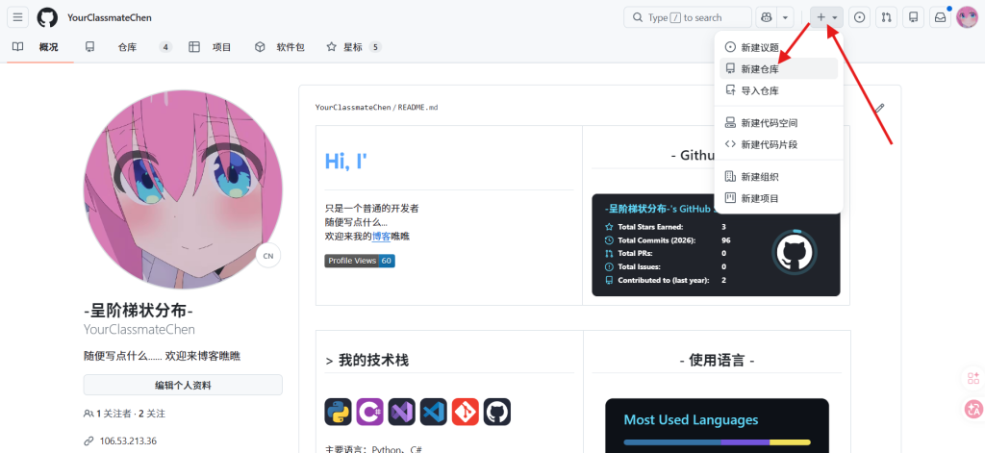
Task: Expand the Copilot dropdown arrow
Action: (785, 17)
